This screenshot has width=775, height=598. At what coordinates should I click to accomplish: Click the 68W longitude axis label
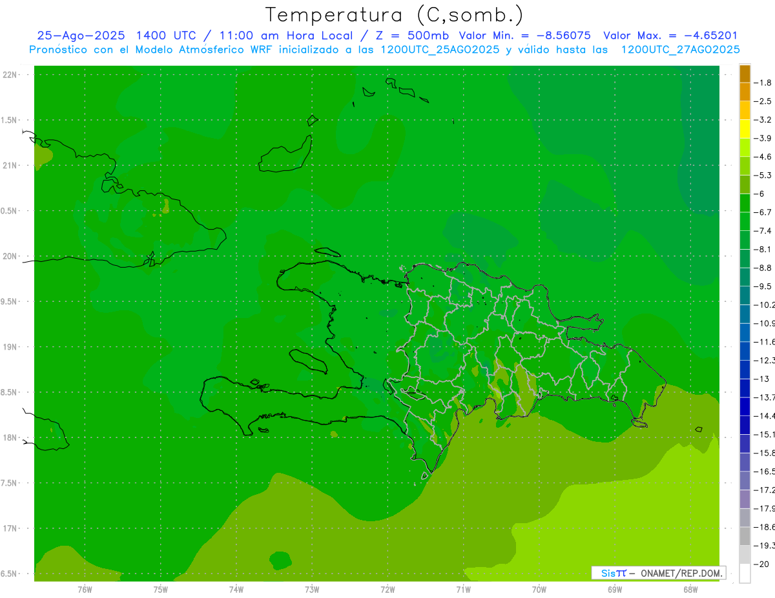tap(690, 590)
